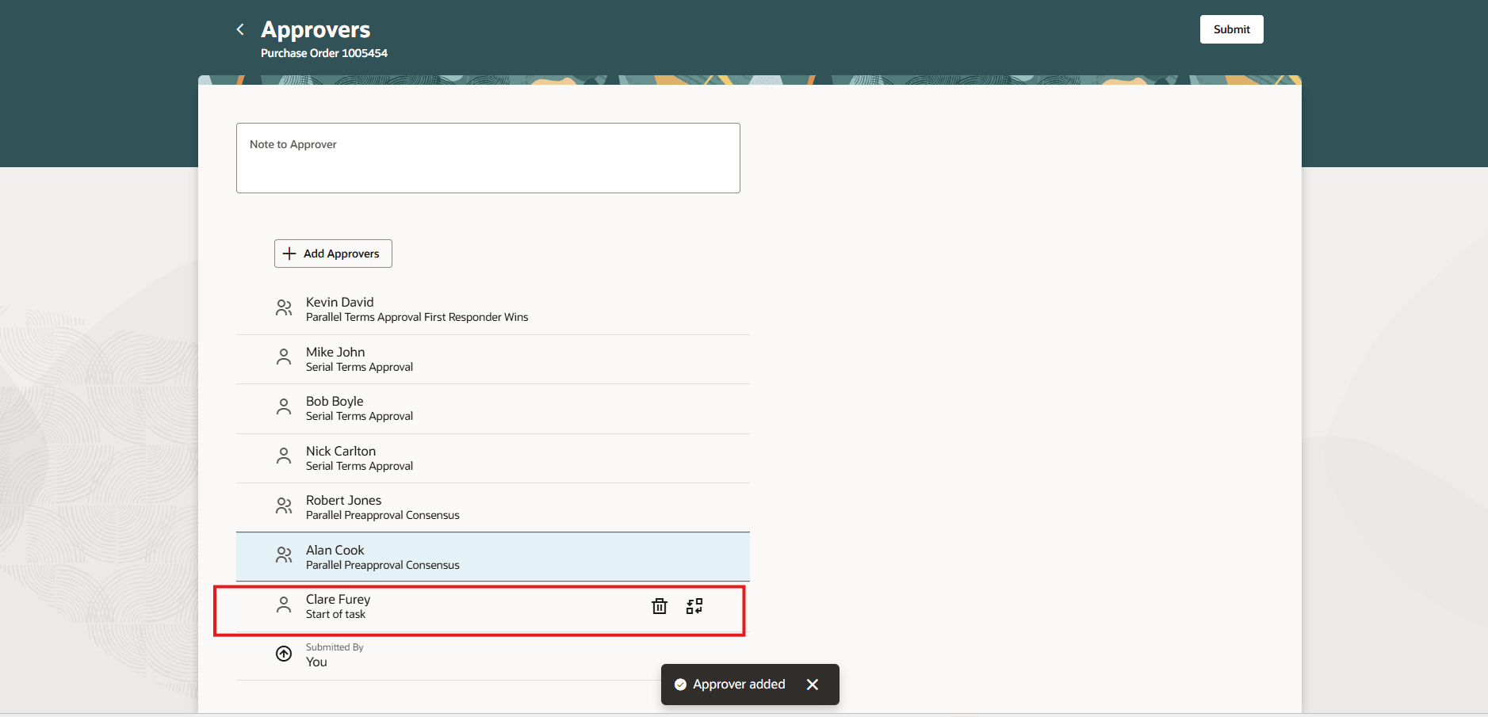The image size is (1488, 717).
Task: Click the group icon beside Robert Jones
Action: (x=284, y=506)
